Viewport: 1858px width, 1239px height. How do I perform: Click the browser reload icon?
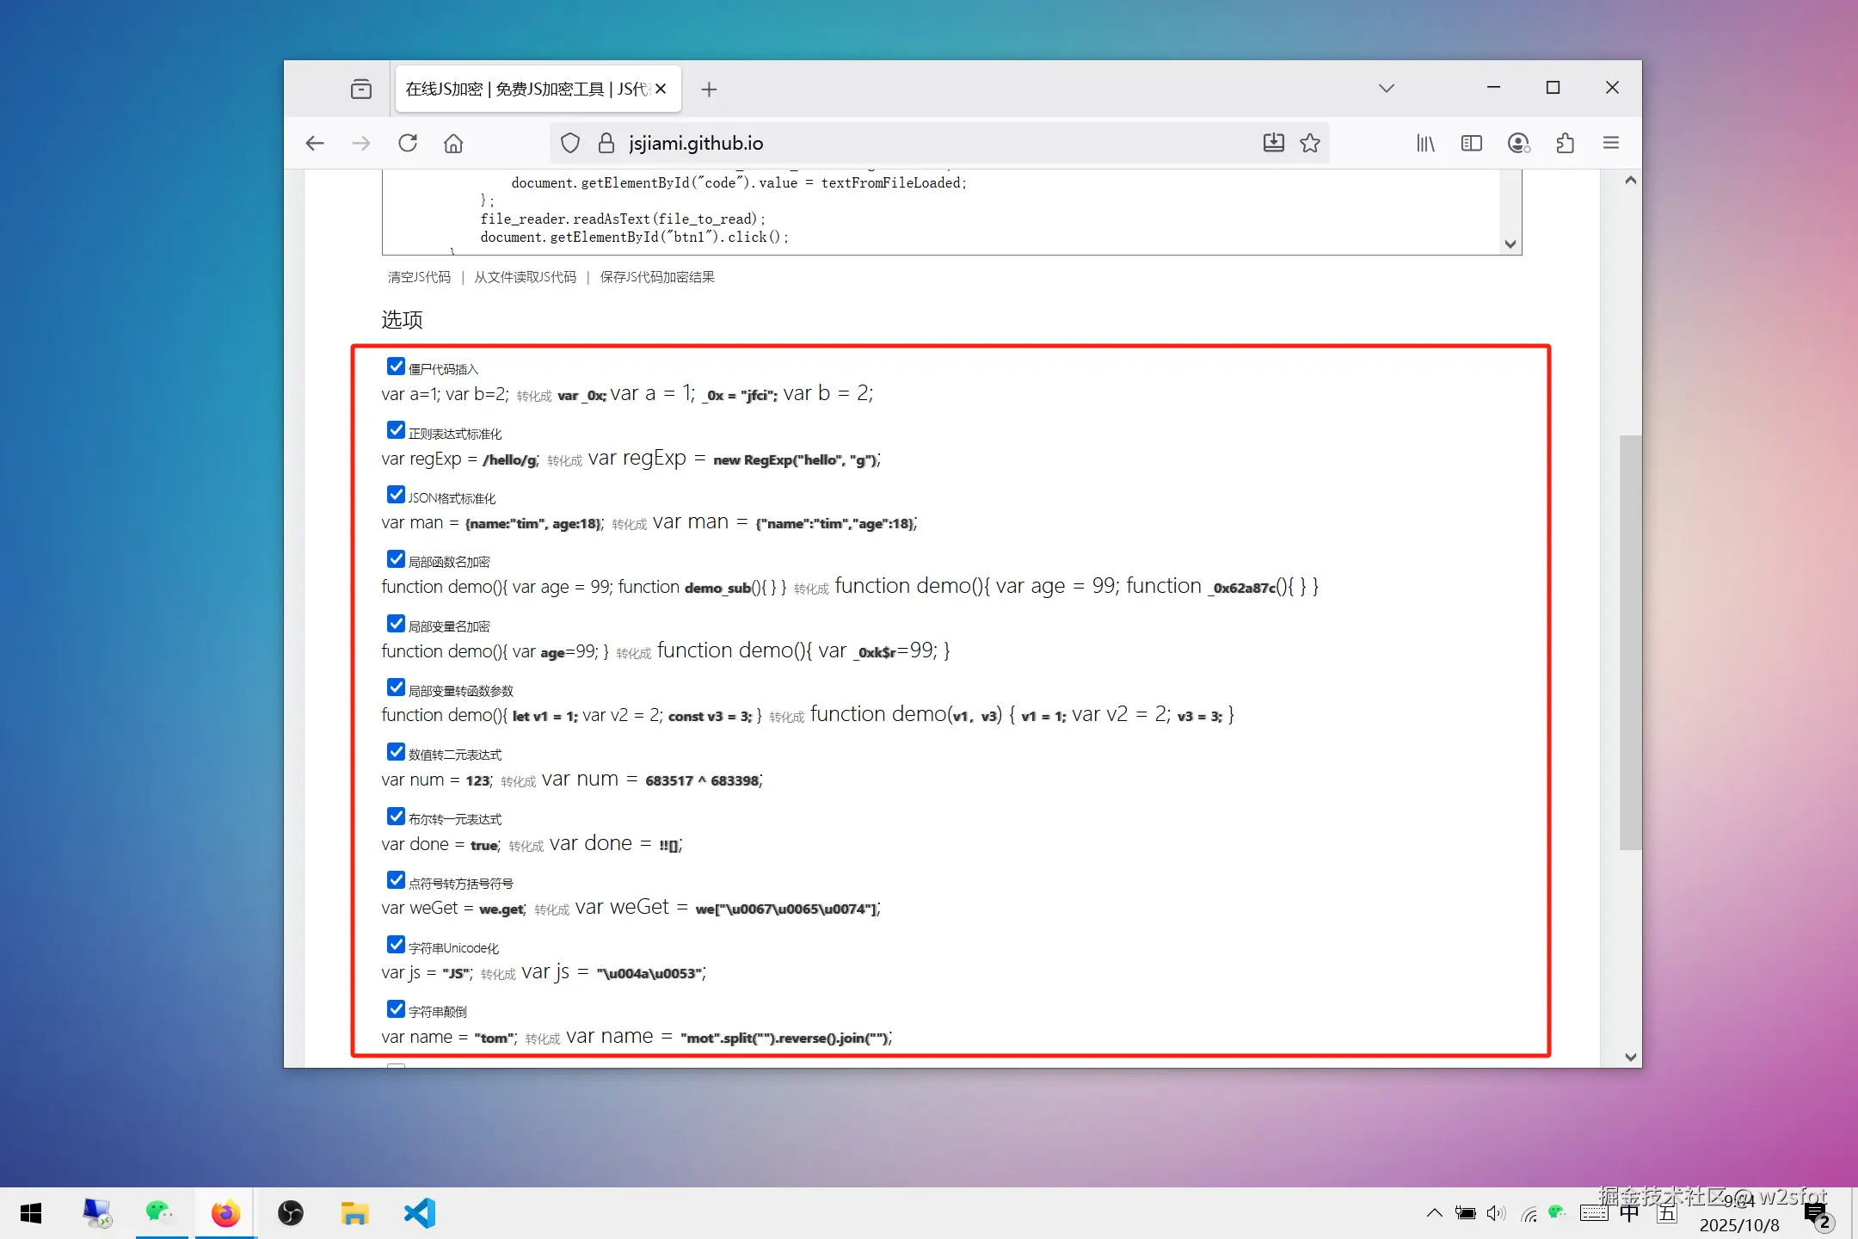[x=408, y=143]
